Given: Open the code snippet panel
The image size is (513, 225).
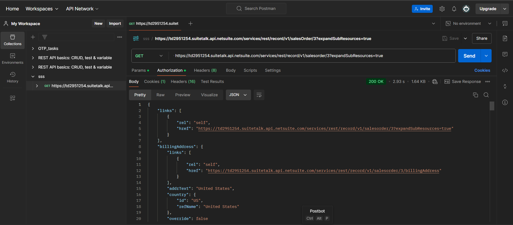Looking at the screenshot, I should (505, 70).
